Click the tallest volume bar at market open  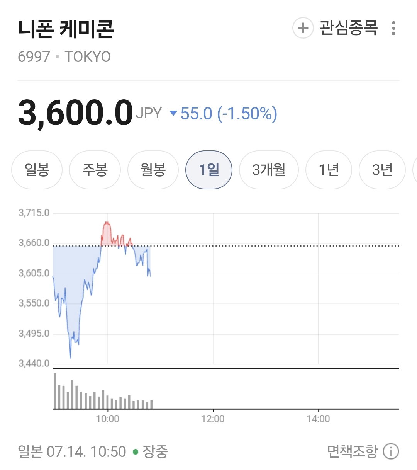tap(55, 391)
